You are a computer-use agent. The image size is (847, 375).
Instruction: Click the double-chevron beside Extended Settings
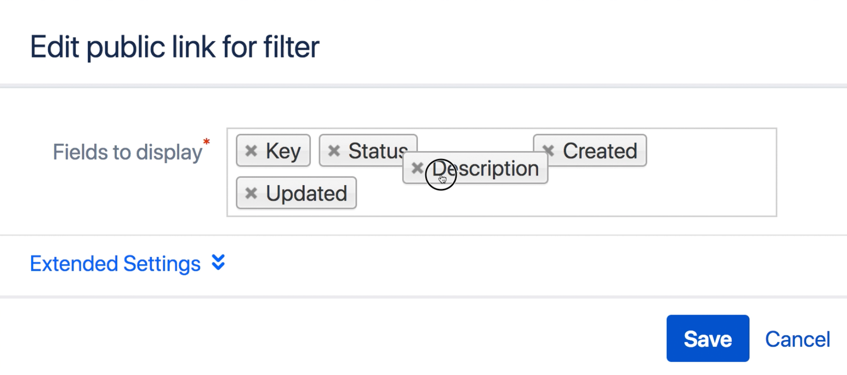[x=218, y=263]
